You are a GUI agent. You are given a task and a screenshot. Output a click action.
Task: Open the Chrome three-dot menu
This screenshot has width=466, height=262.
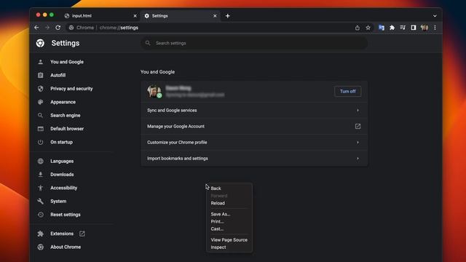(435, 28)
